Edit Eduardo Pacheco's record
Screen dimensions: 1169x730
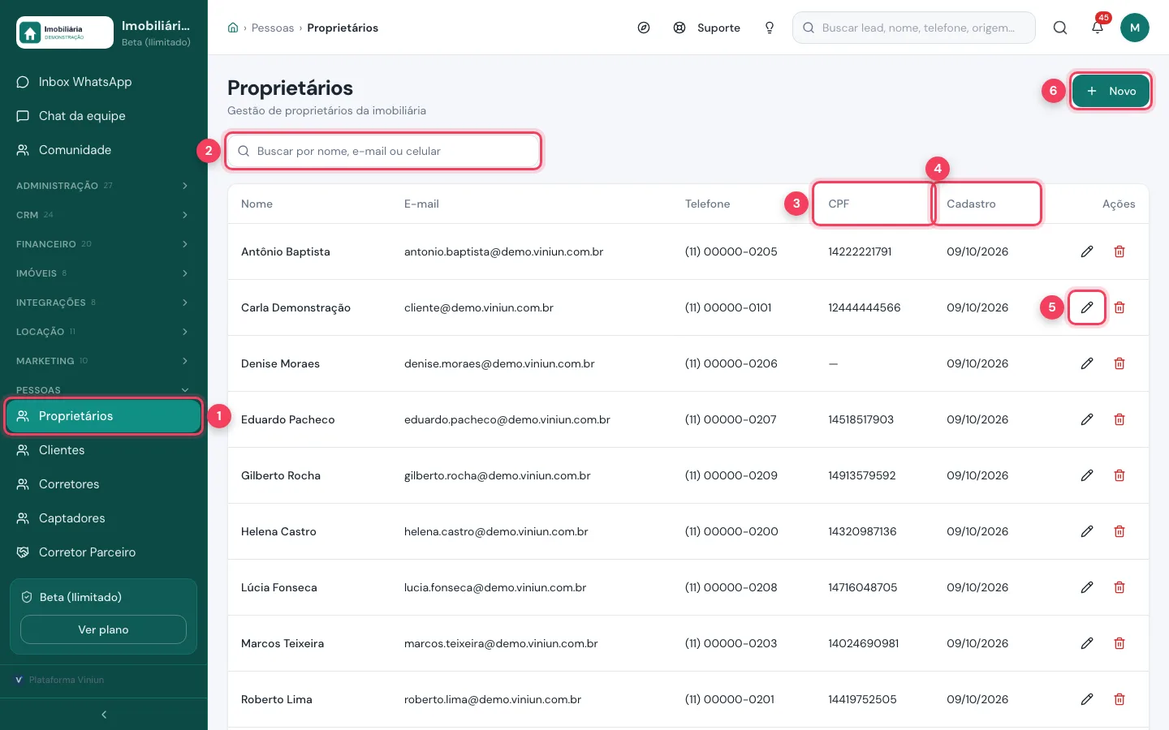coord(1087,419)
